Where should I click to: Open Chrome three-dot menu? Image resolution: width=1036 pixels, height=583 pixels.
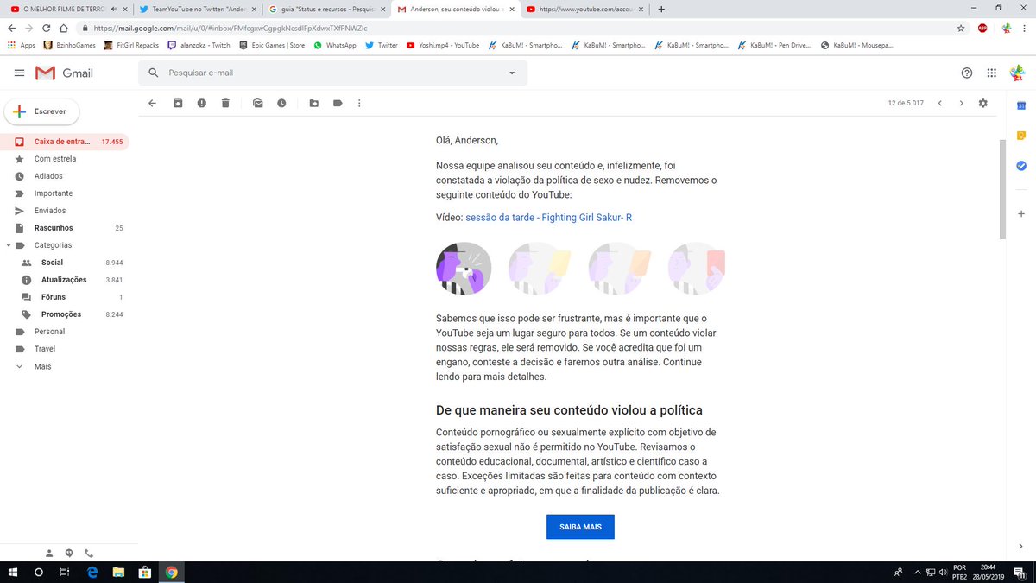coord(1025,28)
